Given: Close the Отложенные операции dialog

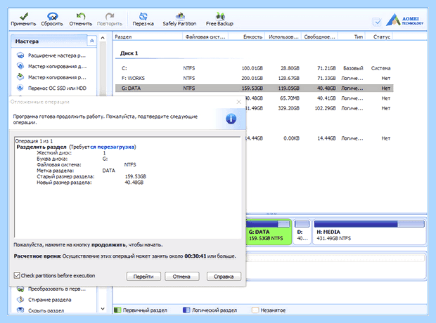Looking at the screenshot, I should [x=238, y=102].
